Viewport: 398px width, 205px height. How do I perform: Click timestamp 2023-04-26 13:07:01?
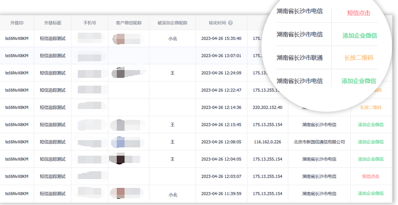[221, 56]
